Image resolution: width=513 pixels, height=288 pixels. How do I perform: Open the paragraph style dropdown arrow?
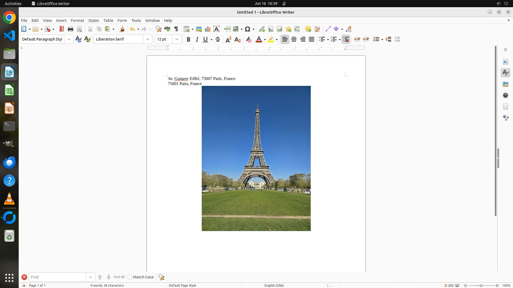(69, 39)
